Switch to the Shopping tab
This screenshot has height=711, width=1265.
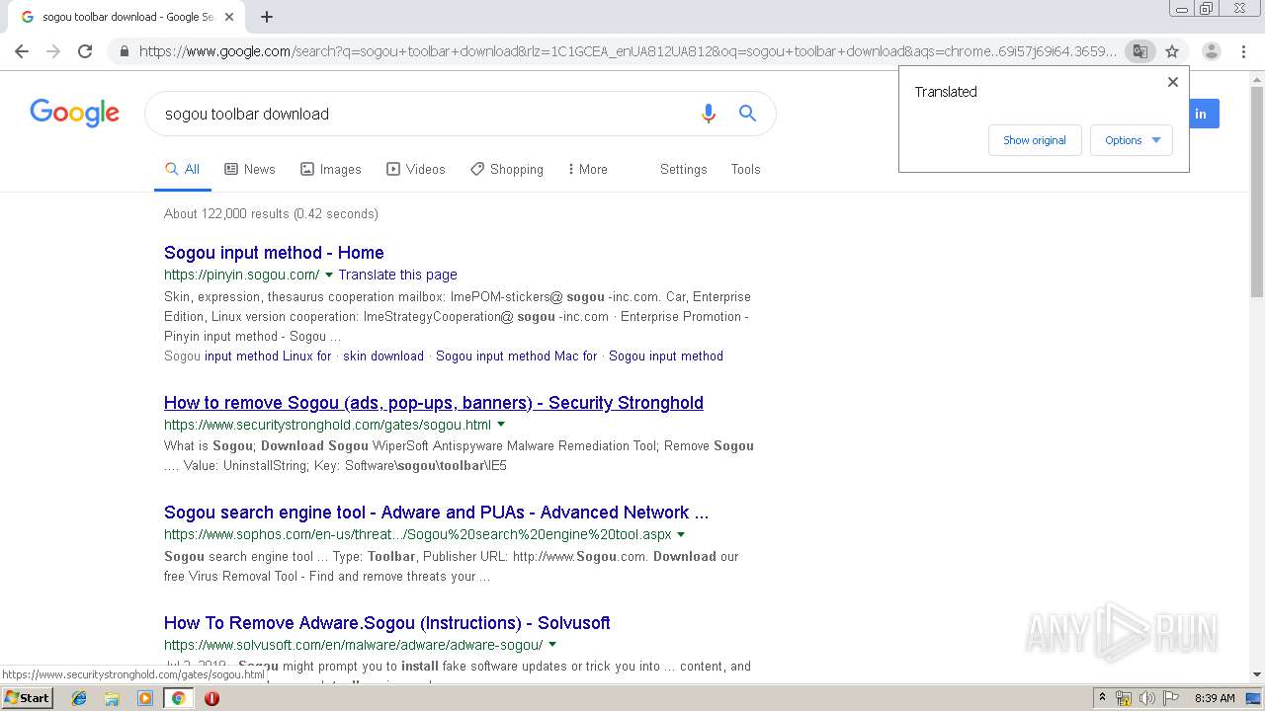point(507,170)
